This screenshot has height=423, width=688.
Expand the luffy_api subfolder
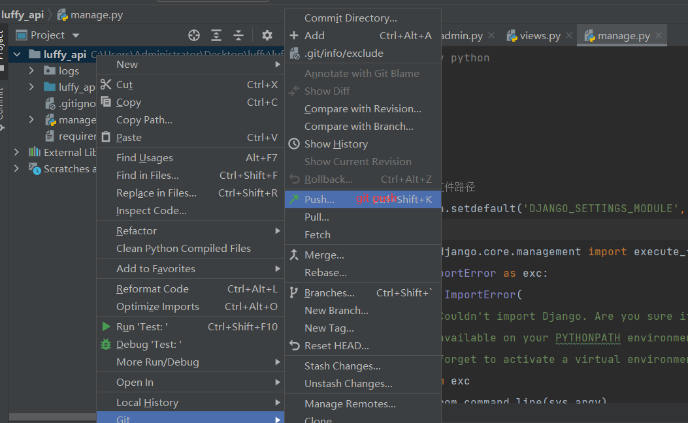(x=31, y=87)
